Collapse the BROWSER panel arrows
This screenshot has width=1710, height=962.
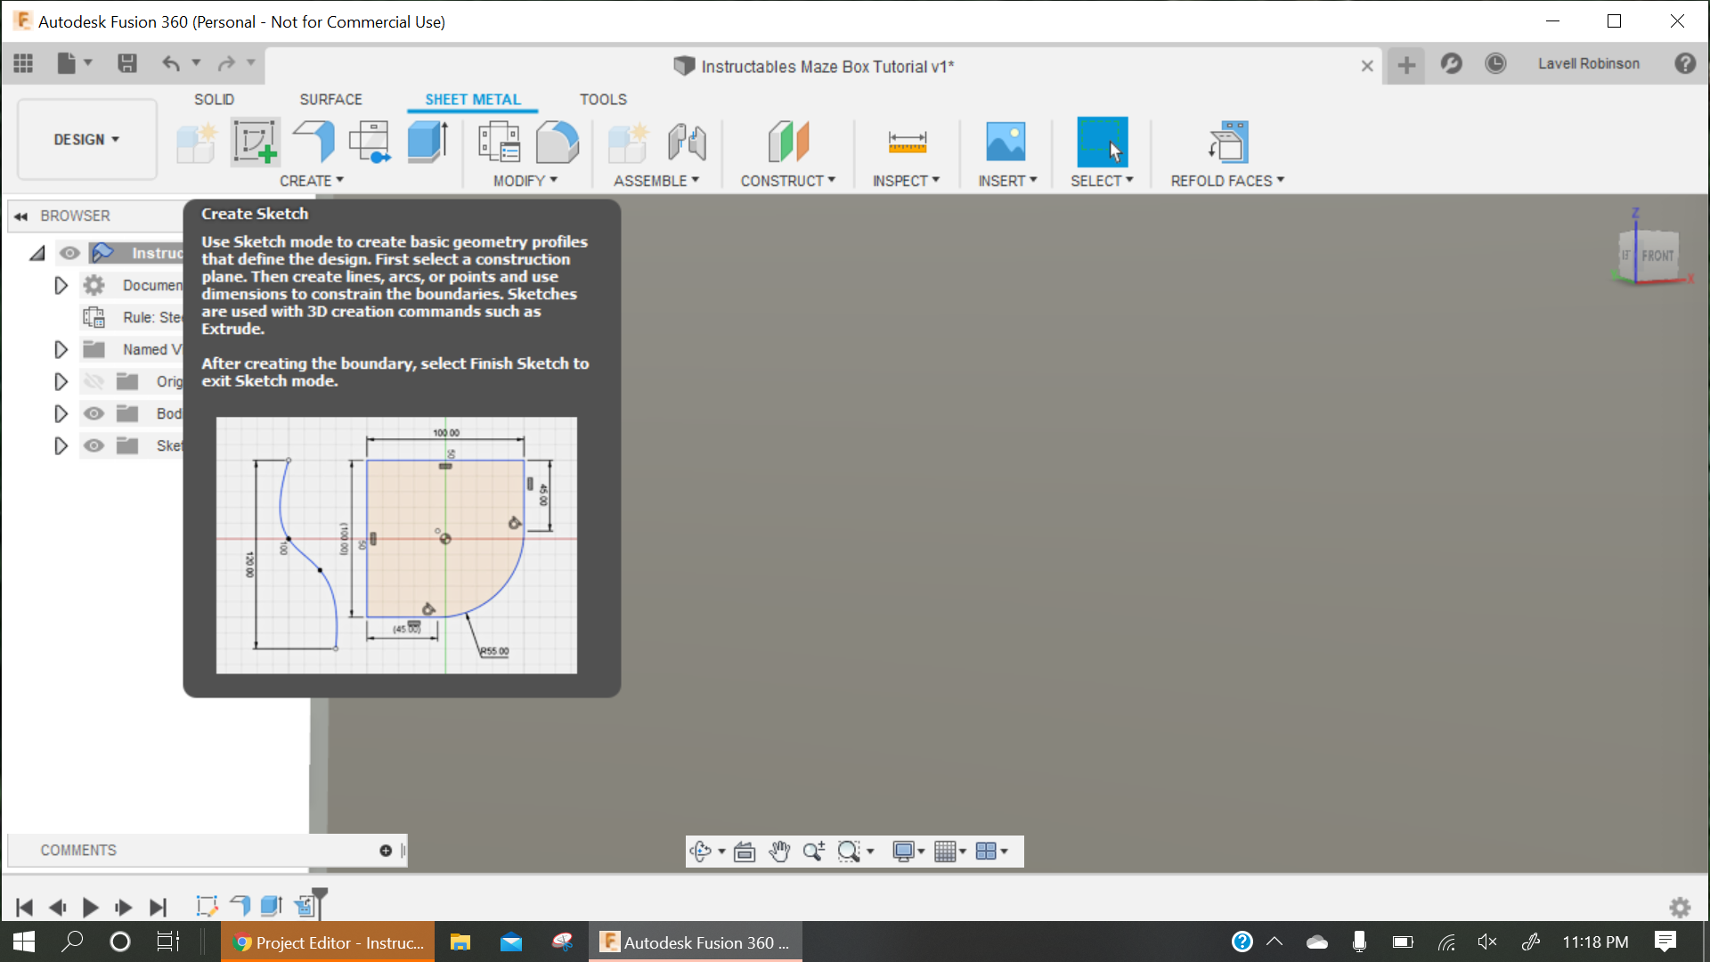[20, 216]
